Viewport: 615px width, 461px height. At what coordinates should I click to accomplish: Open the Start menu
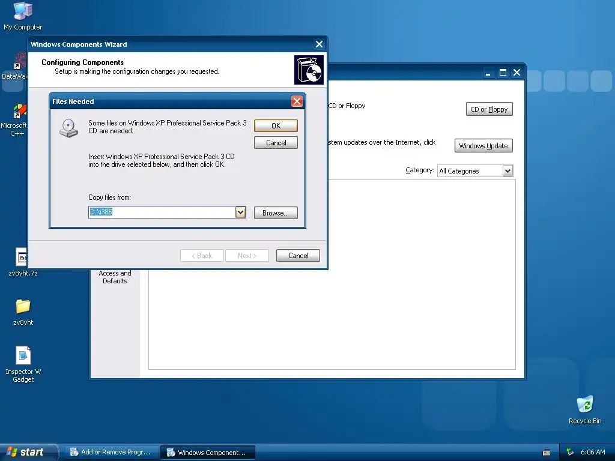[28, 452]
